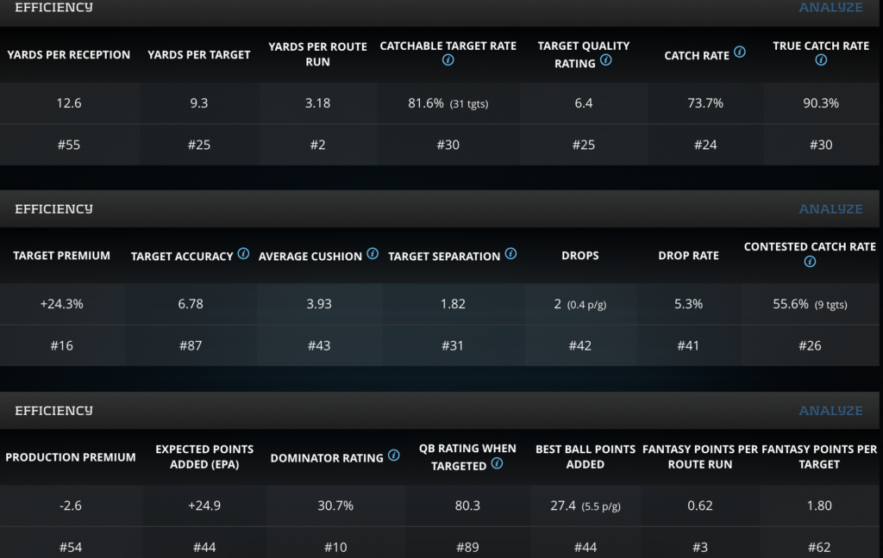Show info for True Catch Rate

click(821, 61)
